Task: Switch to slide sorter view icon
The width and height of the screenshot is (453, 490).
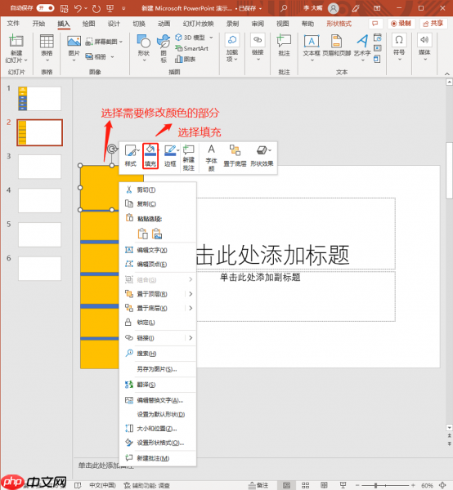Action: coord(306,485)
